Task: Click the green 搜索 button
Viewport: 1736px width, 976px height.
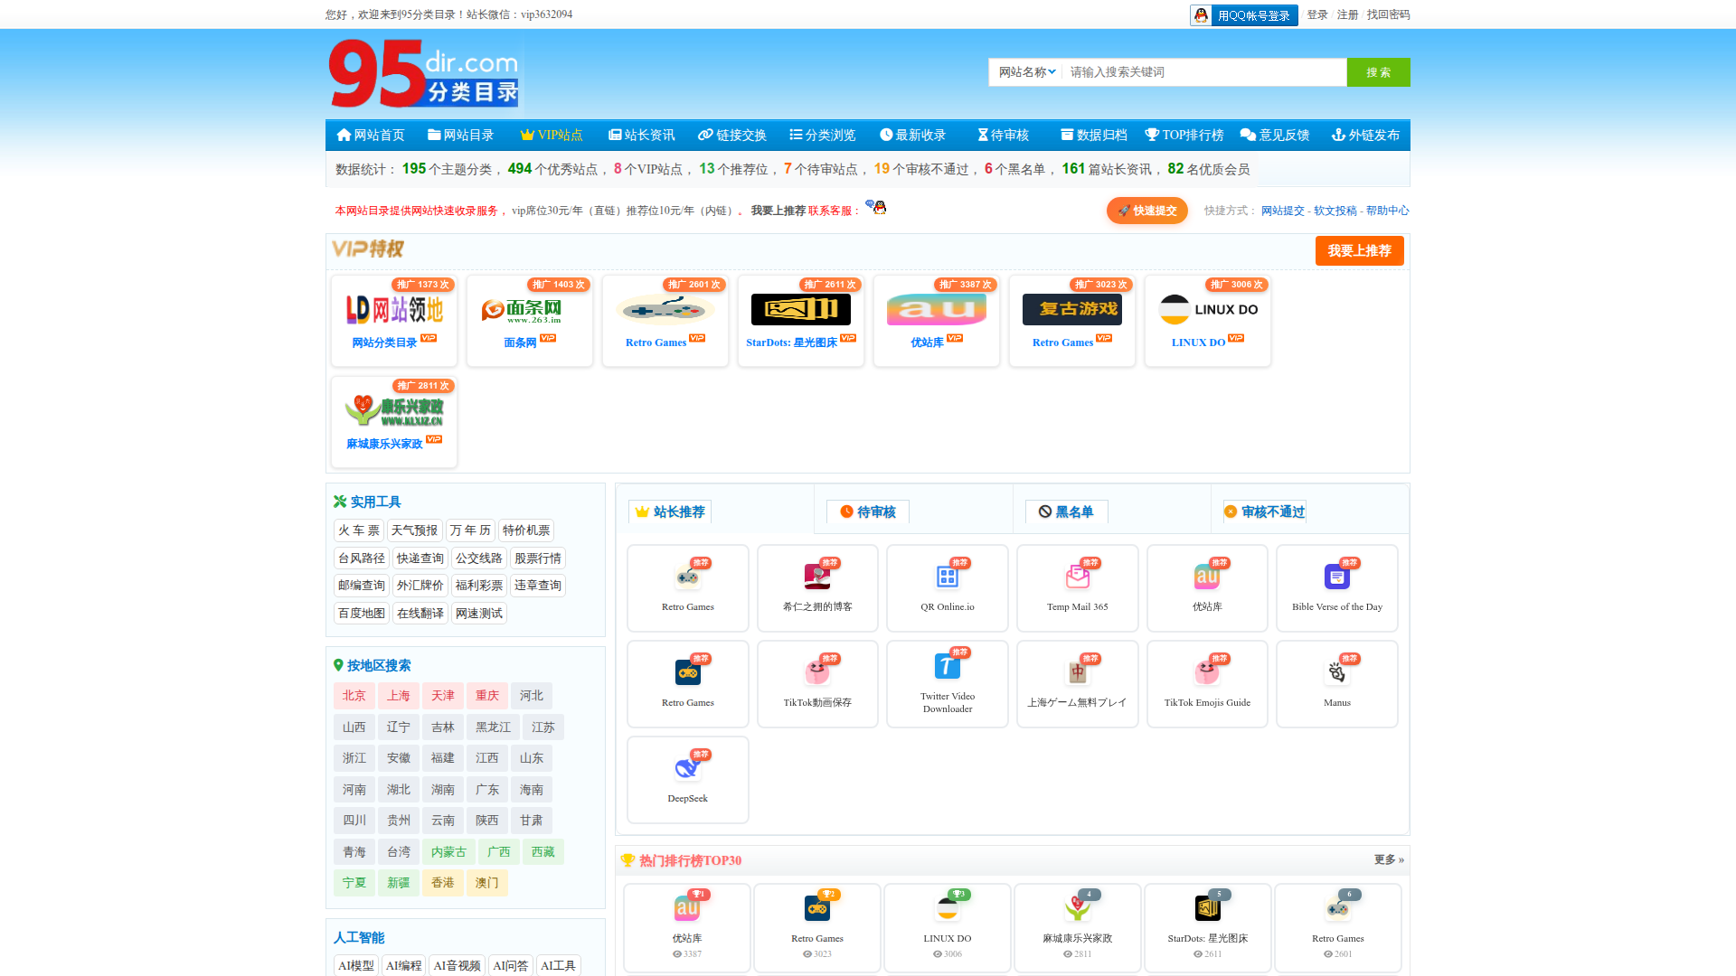Action: point(1378,72)
